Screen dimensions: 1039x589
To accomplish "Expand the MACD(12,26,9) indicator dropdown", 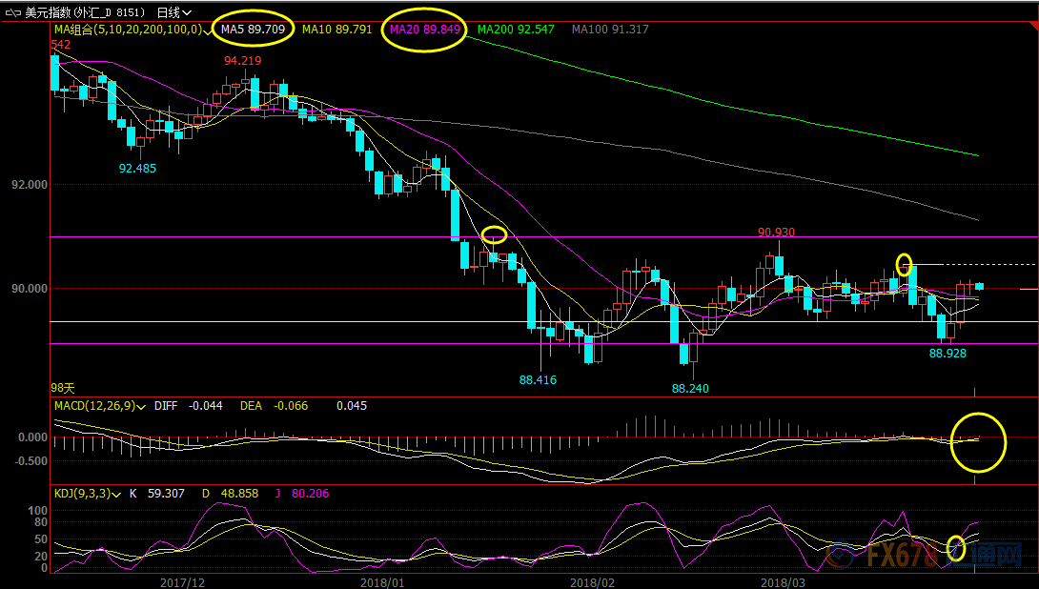I will pos(141,406).
